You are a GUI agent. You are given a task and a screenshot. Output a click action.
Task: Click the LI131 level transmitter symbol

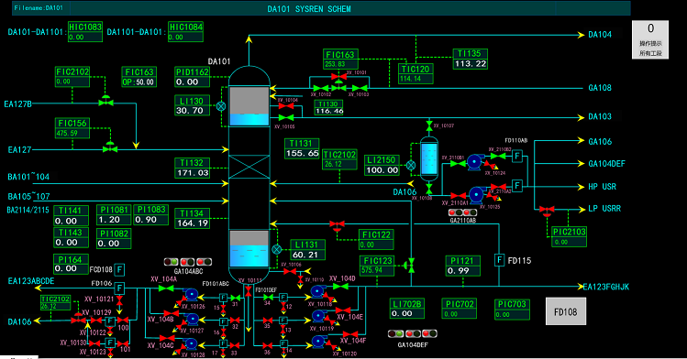tap(276, 249)
